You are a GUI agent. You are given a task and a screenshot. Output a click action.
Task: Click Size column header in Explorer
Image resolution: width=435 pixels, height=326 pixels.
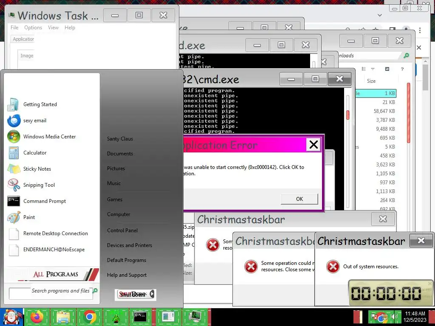coord(371,81)
